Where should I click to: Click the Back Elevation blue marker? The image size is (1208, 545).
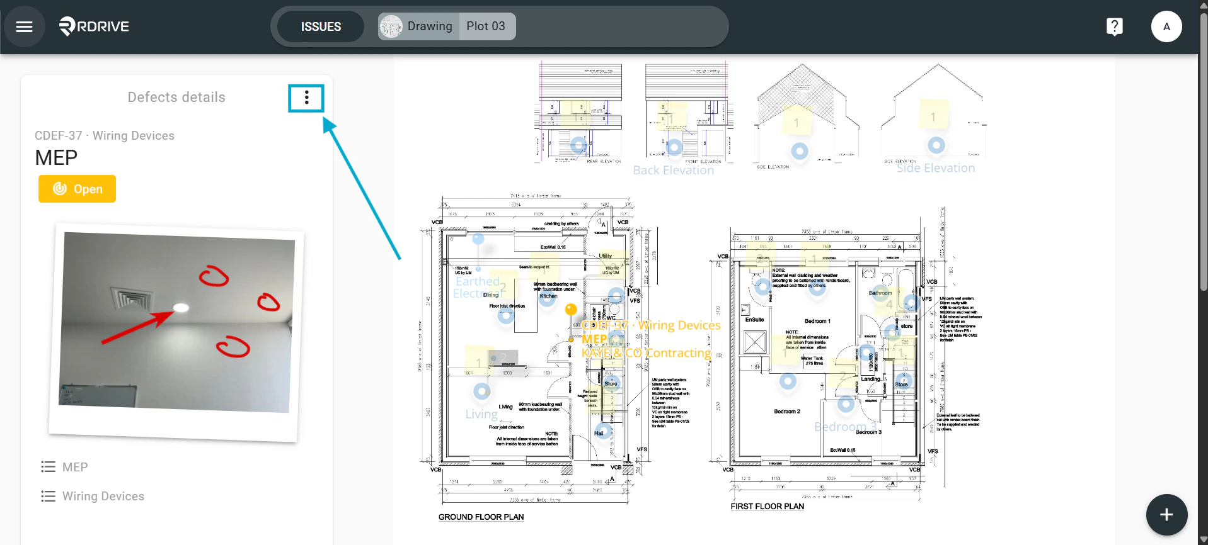(x=674, y=147)
